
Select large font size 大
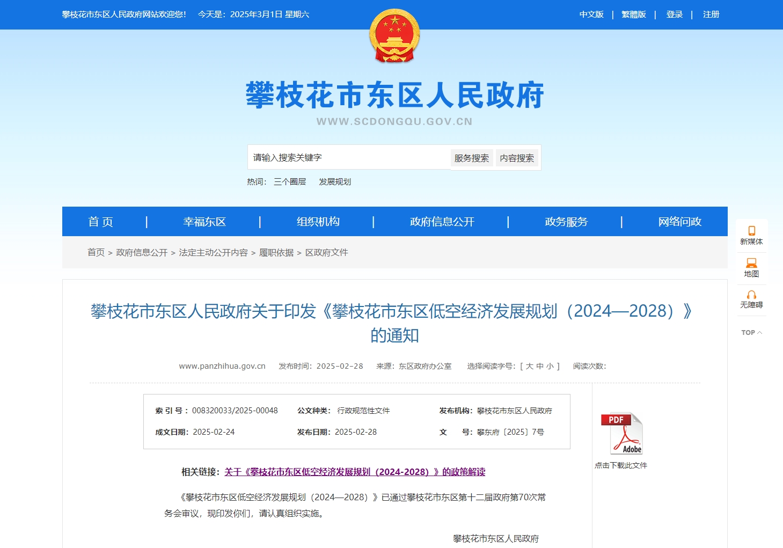tap(530, 366)
